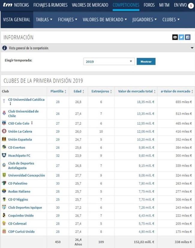Click the En Vivo live count badge
This screenshot has height=248, width=195.
click(191, 6)
